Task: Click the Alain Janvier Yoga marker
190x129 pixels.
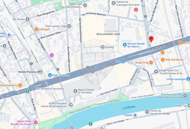Action: pyautogui.click(x=69, y=26)
